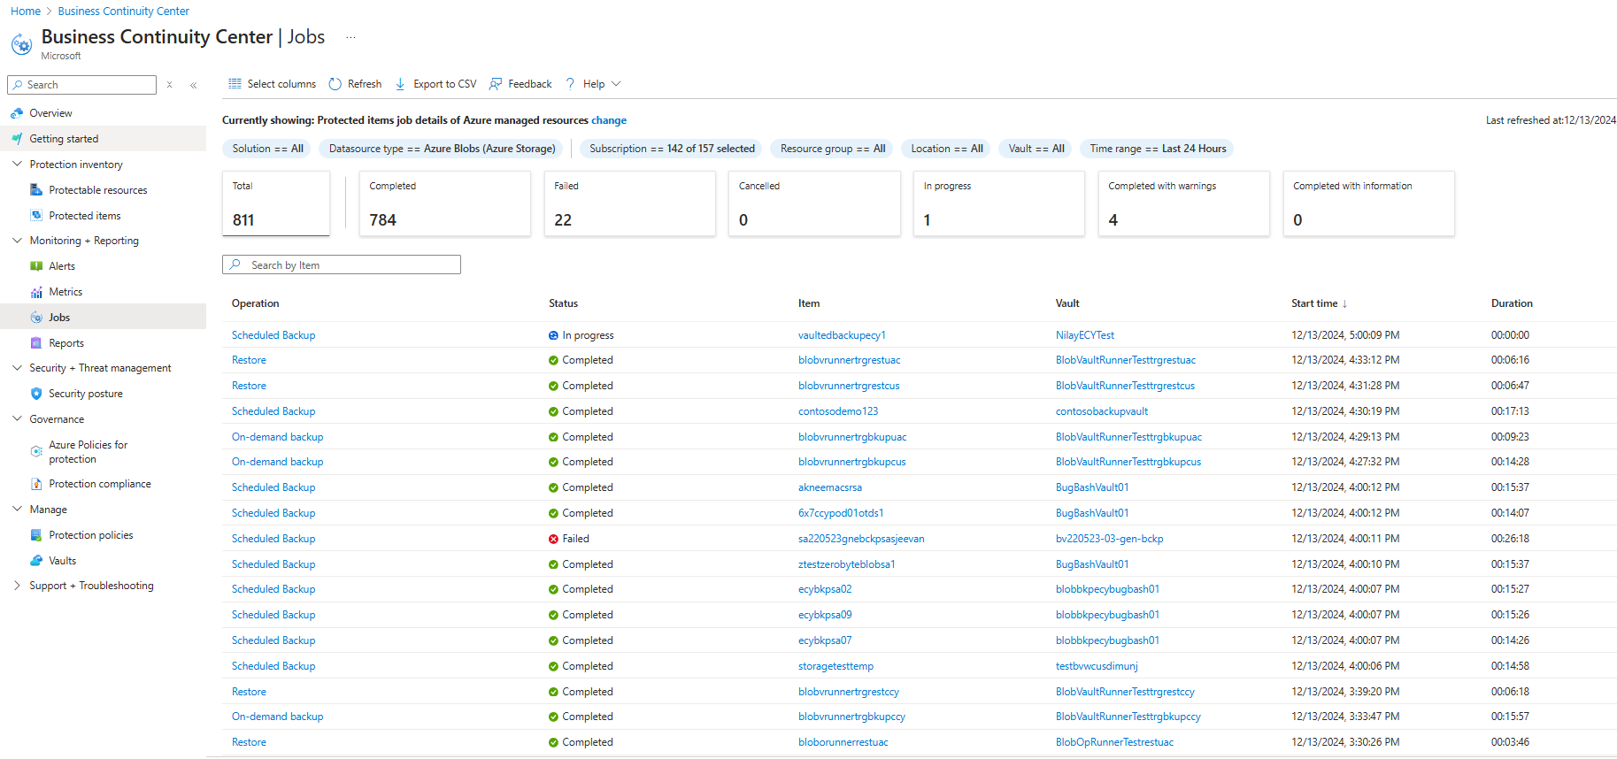The width and height of the screenshot is (1617, 759).
Task: Click the Protectable resources icon
Action: coord(36,190)
